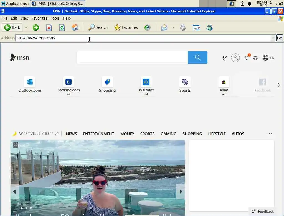Switch to the AUTOS tab
Viewport: 284px width, 216px height.
(x=238, y=134)
